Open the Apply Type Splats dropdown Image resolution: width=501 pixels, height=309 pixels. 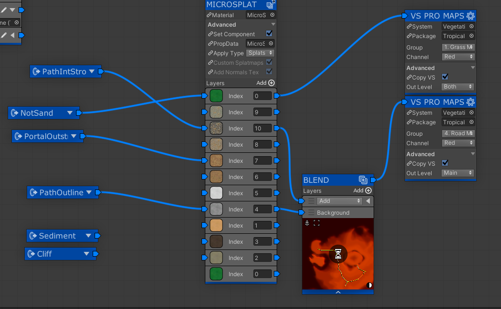pyautogui.click(x=260, y=53)
